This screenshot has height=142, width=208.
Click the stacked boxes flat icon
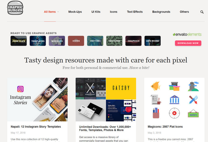point(174,86)
